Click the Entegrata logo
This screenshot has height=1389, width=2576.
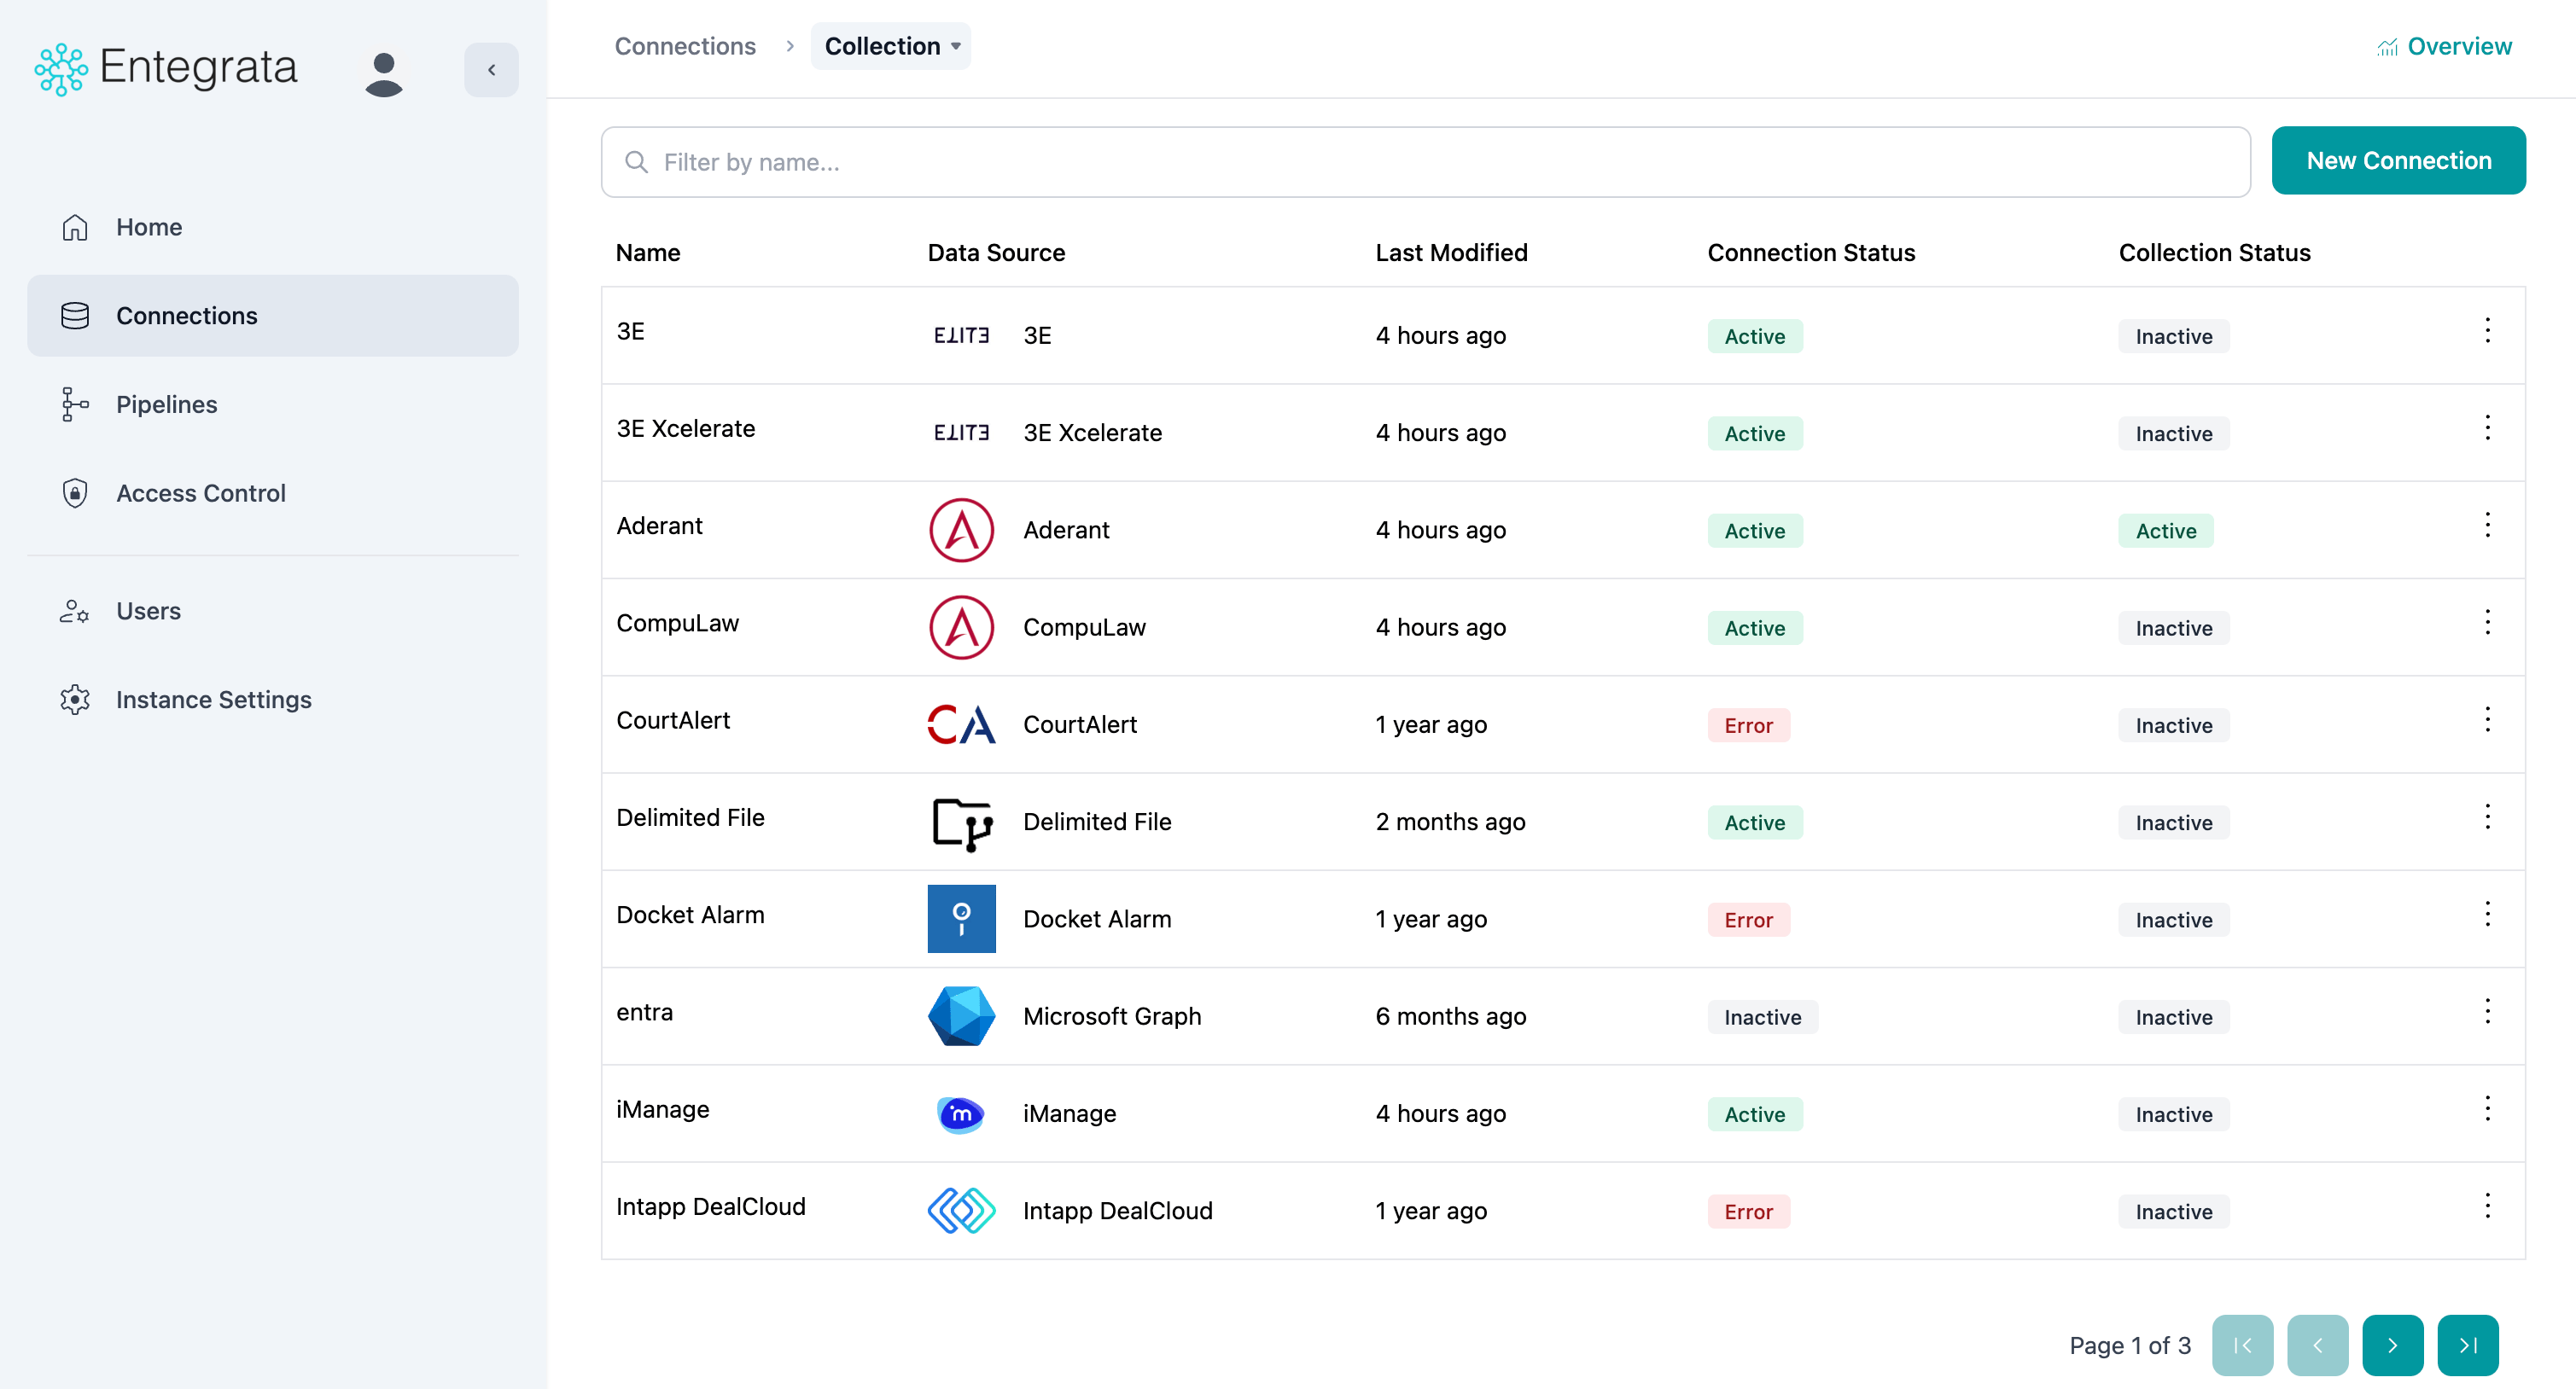coord(166,69)
